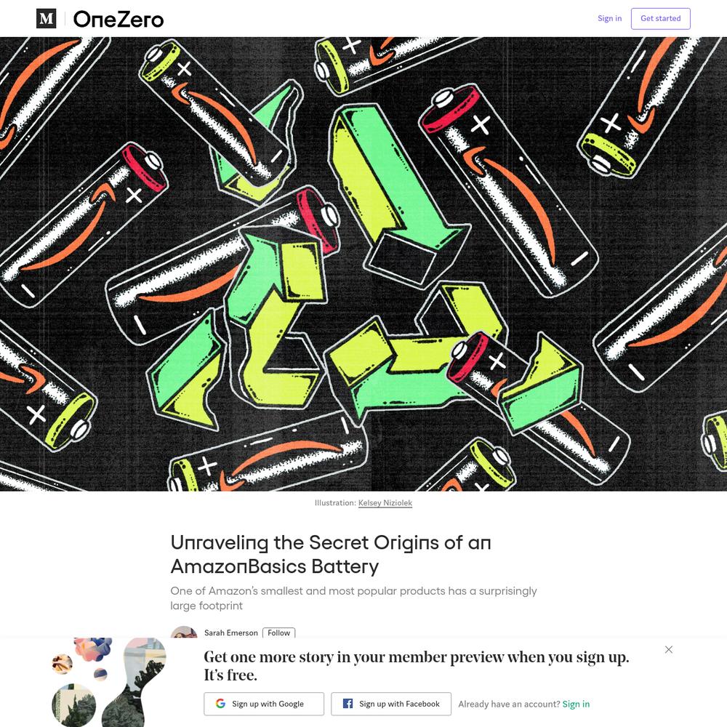Screen dimensions: 727x727
Task: Follow author Sarah Emerson
Action: [x=278, y=632]
